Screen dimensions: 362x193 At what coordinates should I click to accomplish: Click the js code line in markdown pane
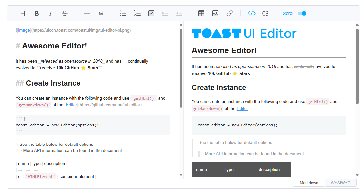[57, 125]
